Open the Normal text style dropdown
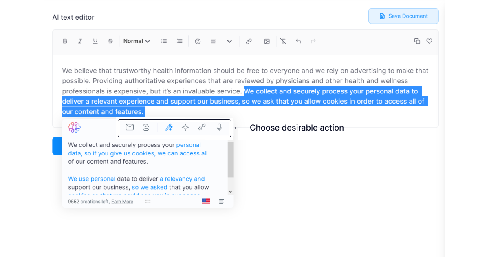Image resolution: width=489 pixels, height=257 pixels. (x=137, y=41)
